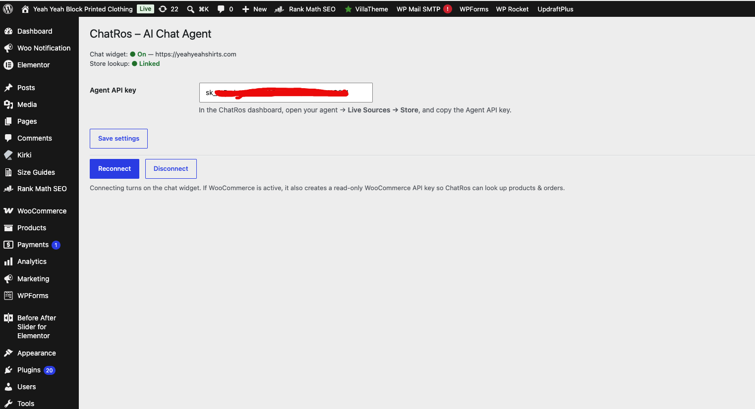Click the https://yeahyeahshirts.com text
This screenshot has width=755, height=409.
pyautogui.click(x=196, y=54)
